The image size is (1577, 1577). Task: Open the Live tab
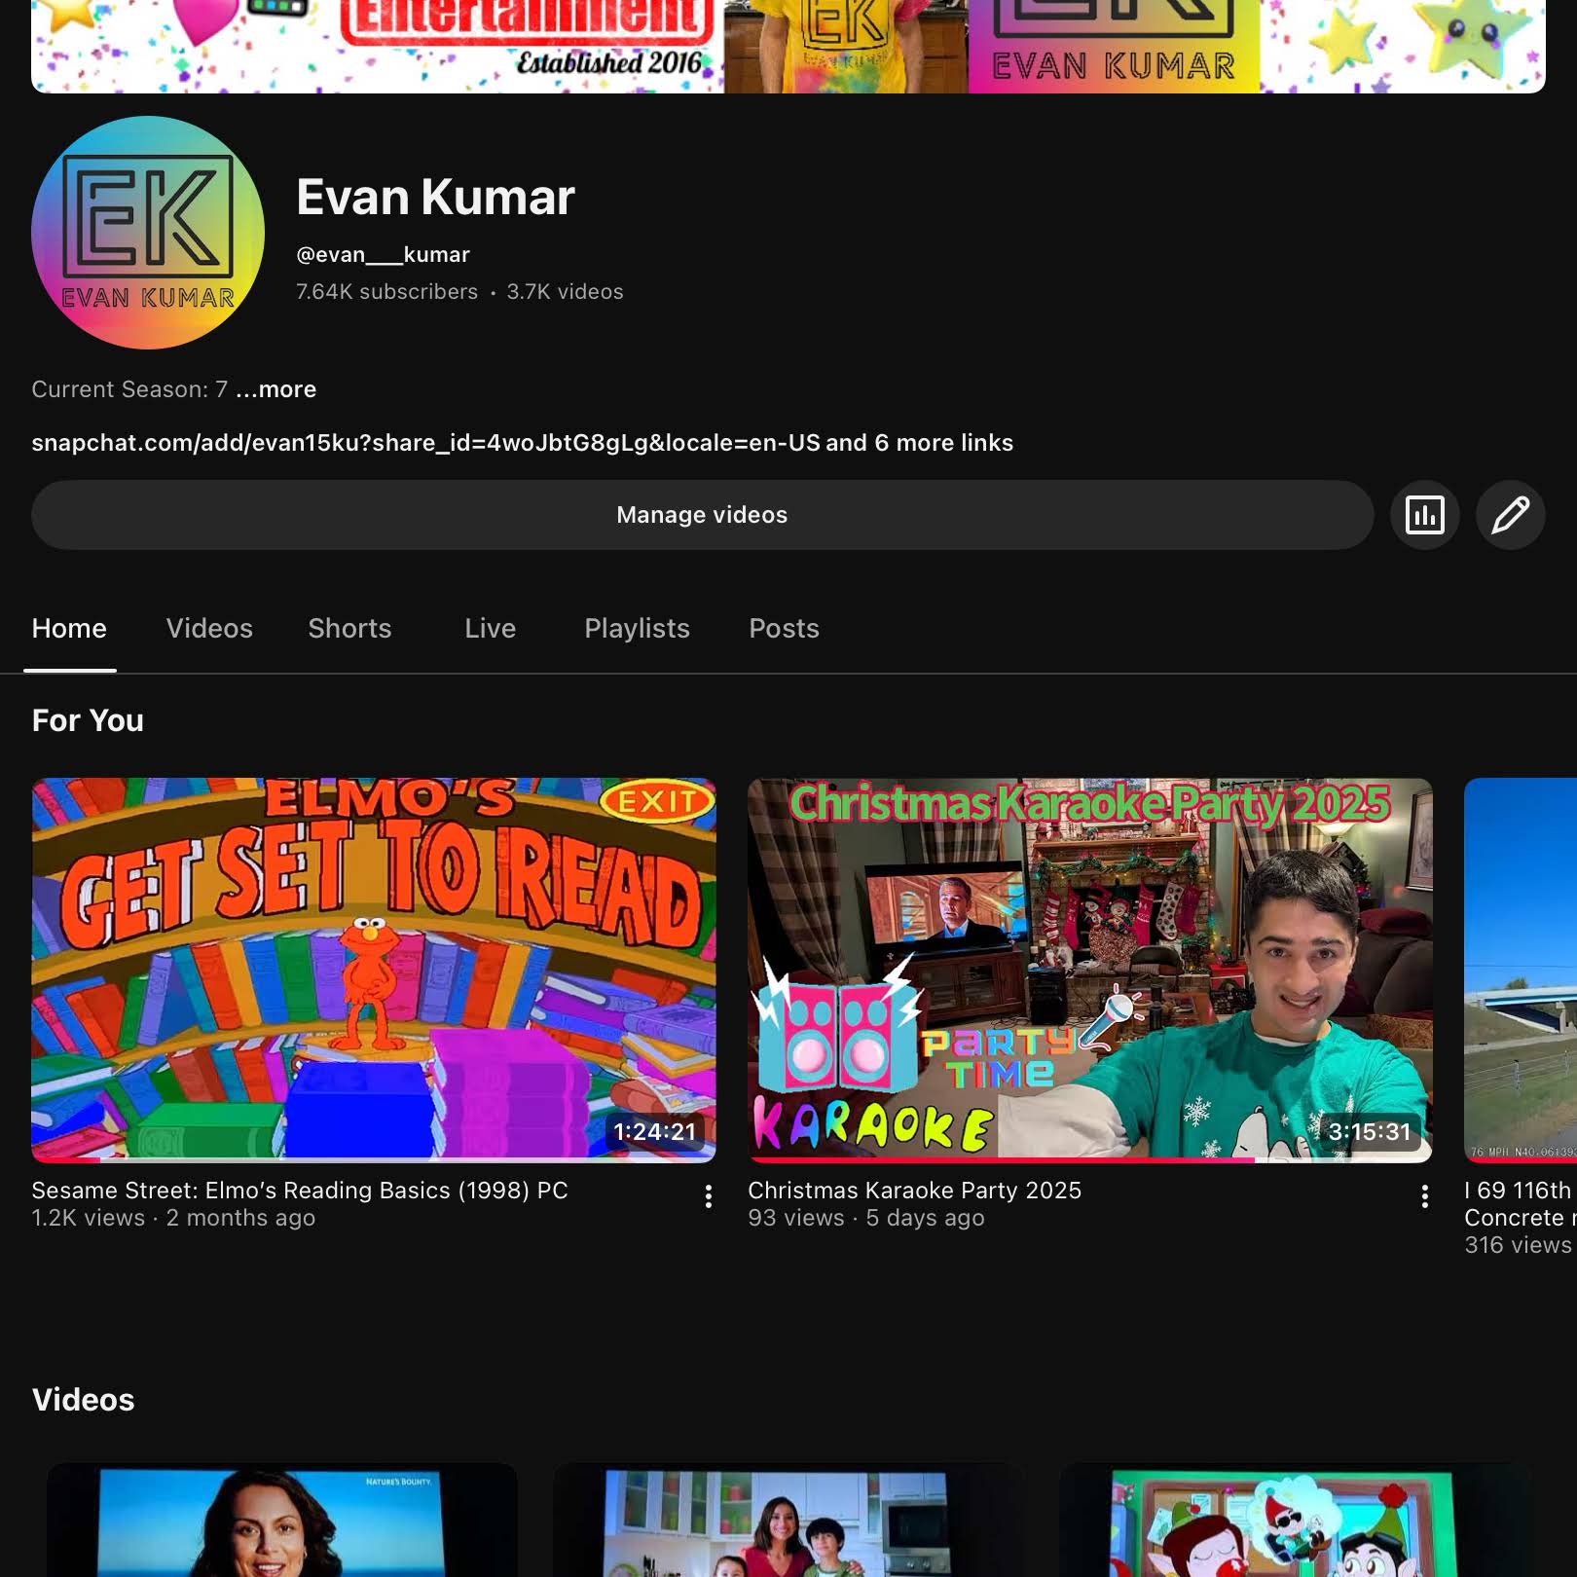[x=490, y=629]
